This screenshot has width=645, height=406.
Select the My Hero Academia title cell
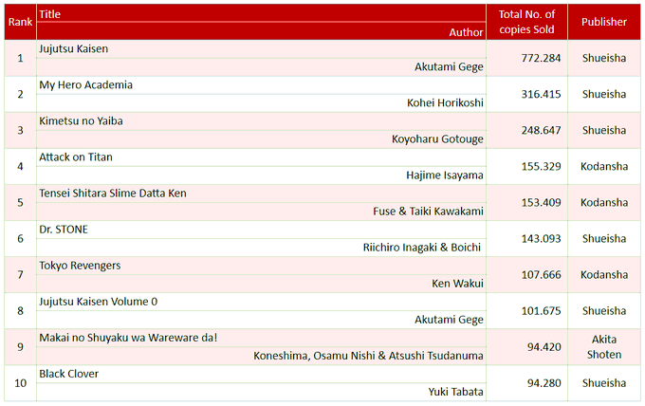261,85
